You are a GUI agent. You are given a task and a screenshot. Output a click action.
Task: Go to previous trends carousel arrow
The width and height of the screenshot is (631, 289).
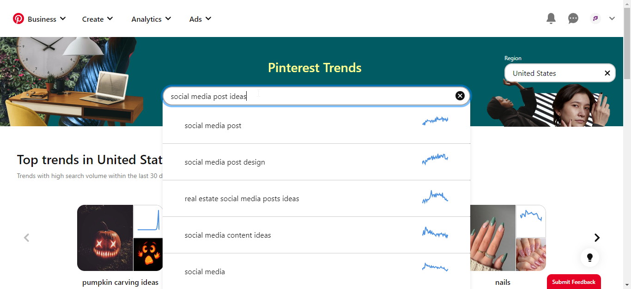[x=27, y=238]
